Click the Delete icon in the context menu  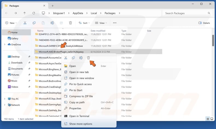(88, 58)
